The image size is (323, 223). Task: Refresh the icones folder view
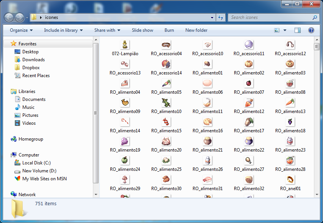click(x=221, y=17)
